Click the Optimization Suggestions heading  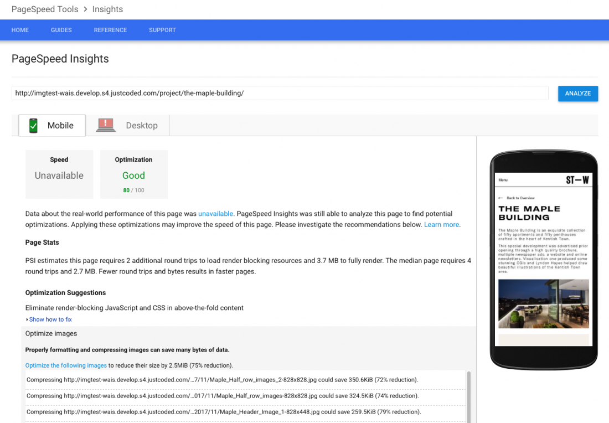[x=66, y=293]
